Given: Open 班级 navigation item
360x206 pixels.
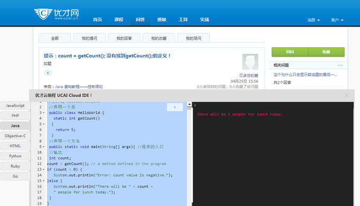Looking at the screenshot, I should pyautogui.click(x=161, y=20).
